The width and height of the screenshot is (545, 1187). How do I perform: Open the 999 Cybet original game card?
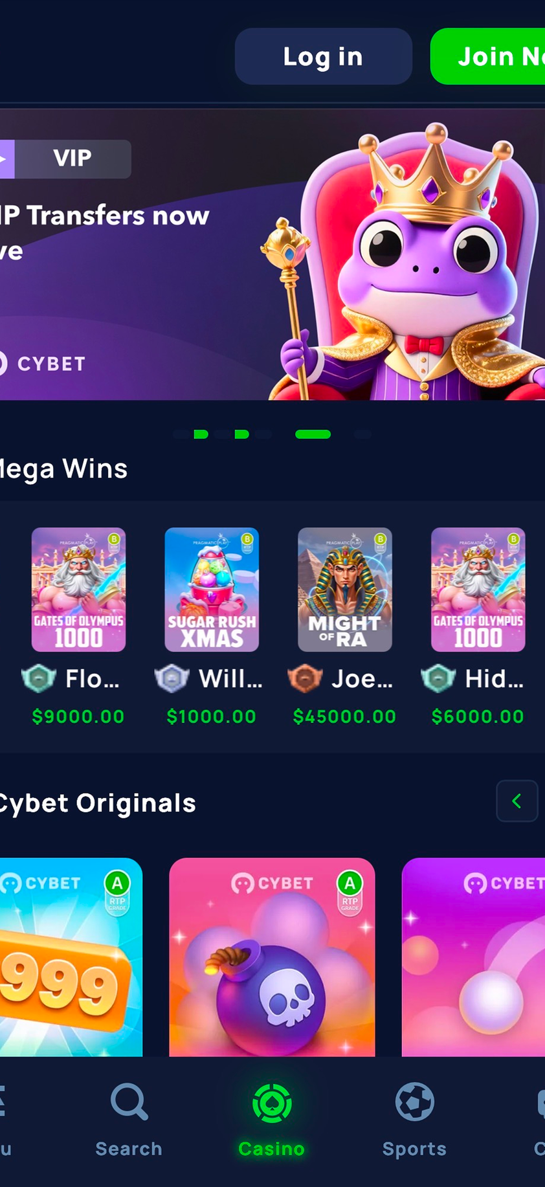coord(71,957)
